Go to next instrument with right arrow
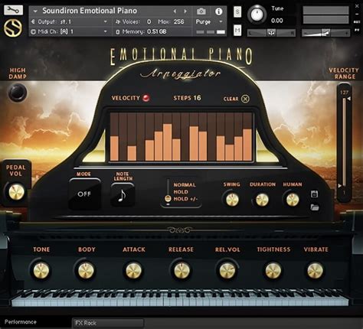Image resolution: width=363 pixels, height=329 pixels. [x=185, y=11]
